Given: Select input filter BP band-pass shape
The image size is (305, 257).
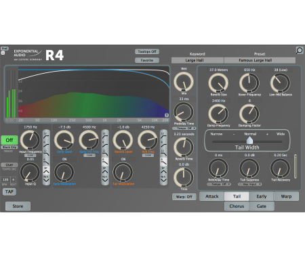Looking at the screenshot, I should pyautogui.click(x=46, y=170).
